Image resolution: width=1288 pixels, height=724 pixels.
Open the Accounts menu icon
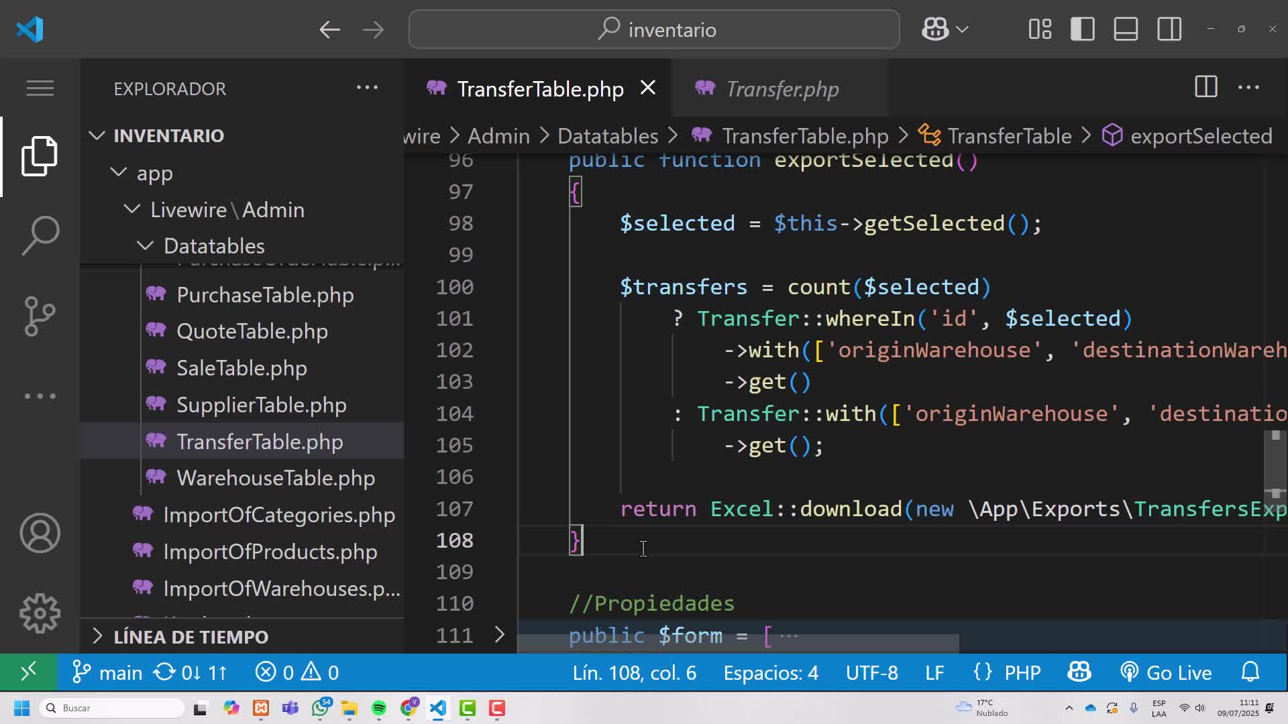pyautogui.click(x=40, y=533)
